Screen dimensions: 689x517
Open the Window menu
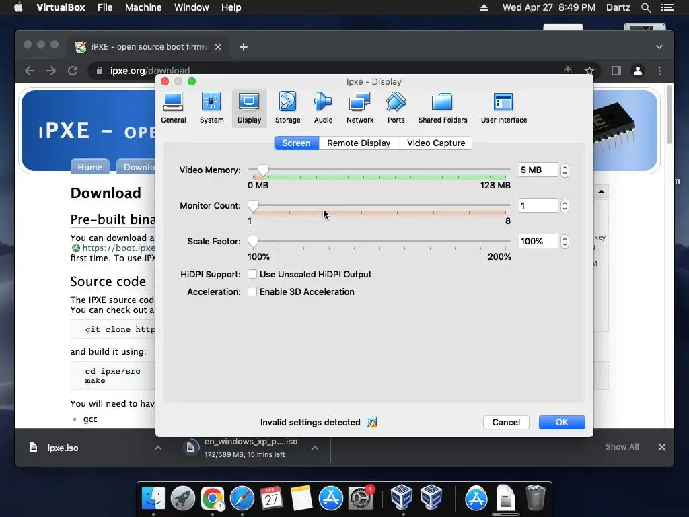[192, 7]
